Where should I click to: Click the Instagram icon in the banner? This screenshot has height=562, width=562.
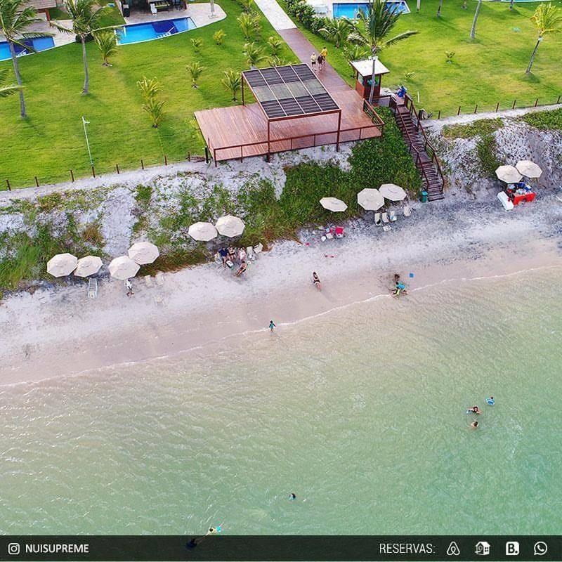pos(14,549)
